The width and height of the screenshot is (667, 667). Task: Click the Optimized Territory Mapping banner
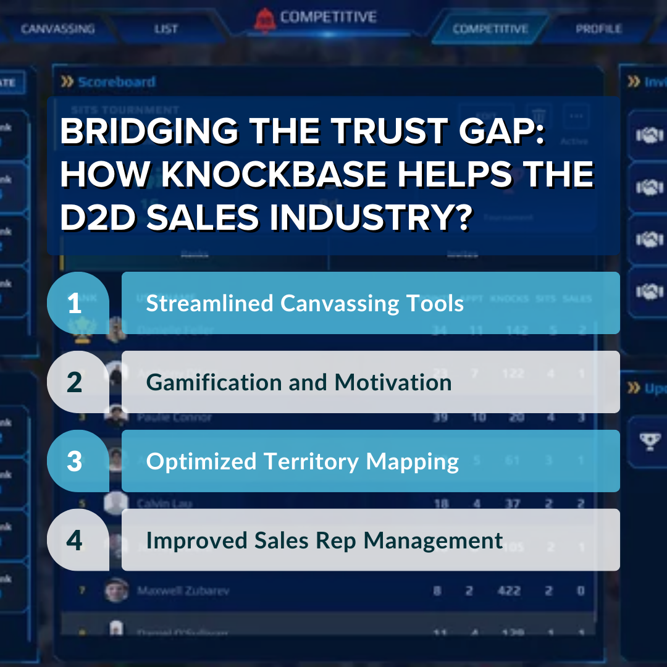(x=371, y=461)
